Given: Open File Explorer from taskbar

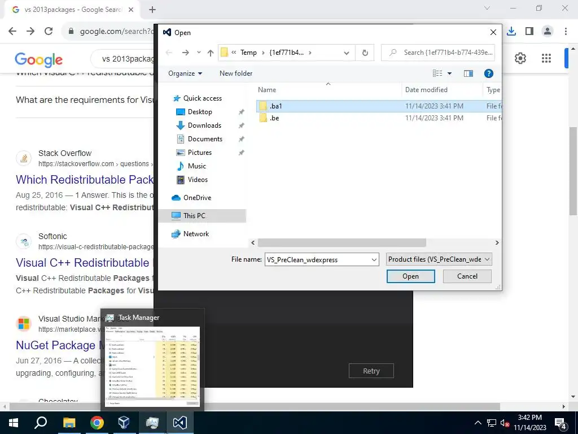Looking at the screenshot, I should click(69, 423).
